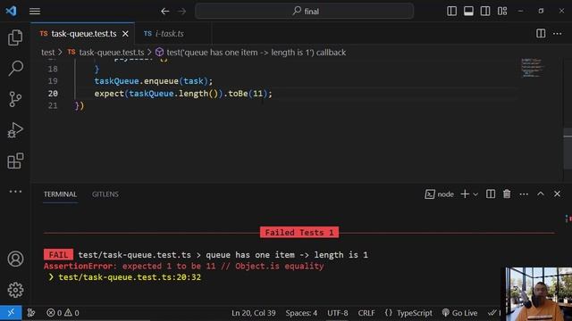This screenshot has width=572, height=321.
Task: Click the Failed Tests 1 banner
Action: point(299,232)
